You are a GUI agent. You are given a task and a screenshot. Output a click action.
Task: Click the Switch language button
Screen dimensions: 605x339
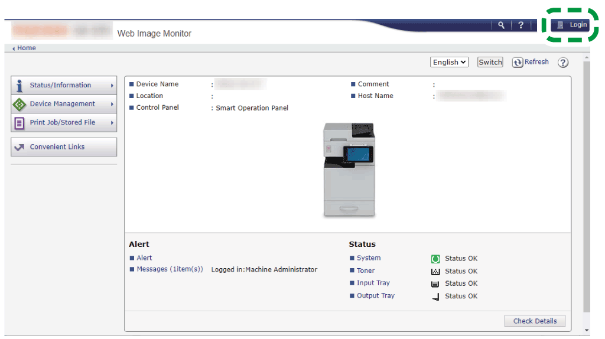click(490, 62)
